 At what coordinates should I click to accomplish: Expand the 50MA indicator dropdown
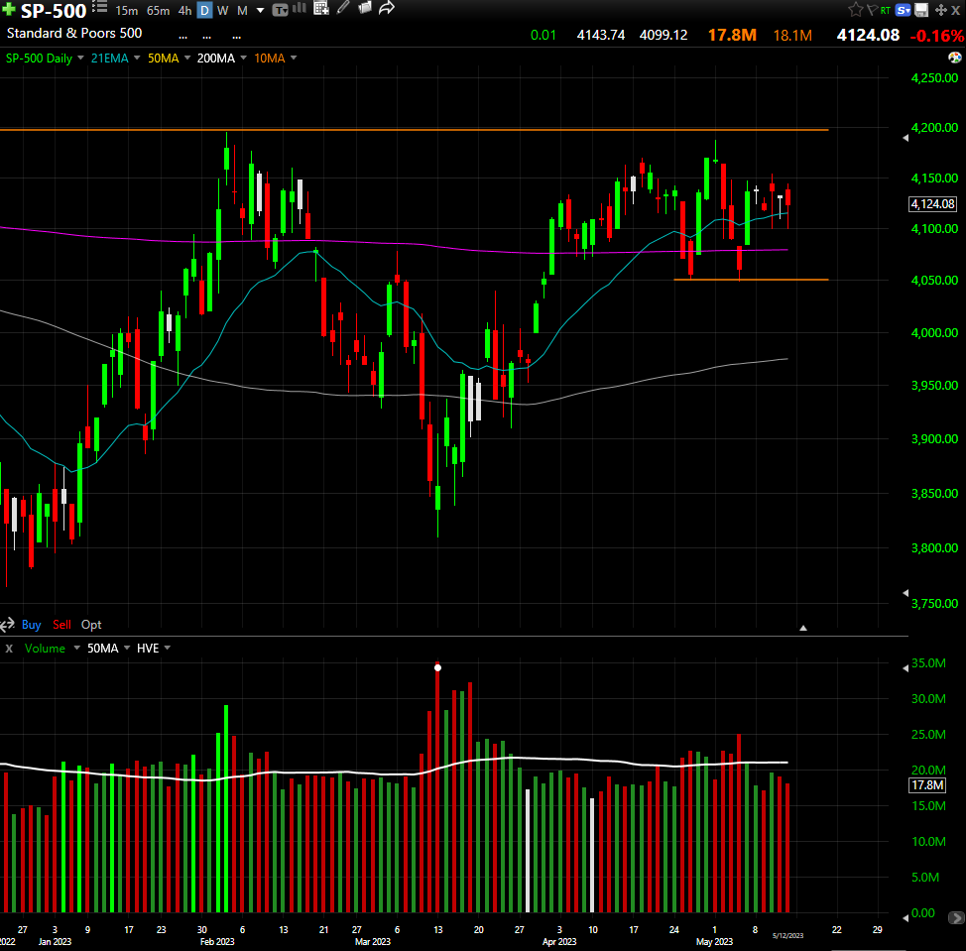187,58
